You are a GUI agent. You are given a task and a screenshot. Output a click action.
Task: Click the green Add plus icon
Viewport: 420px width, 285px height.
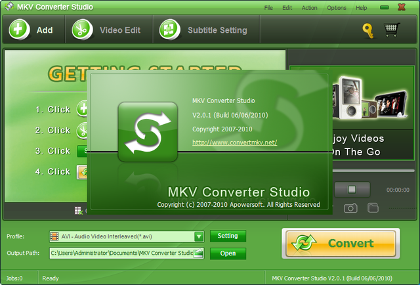19,30
